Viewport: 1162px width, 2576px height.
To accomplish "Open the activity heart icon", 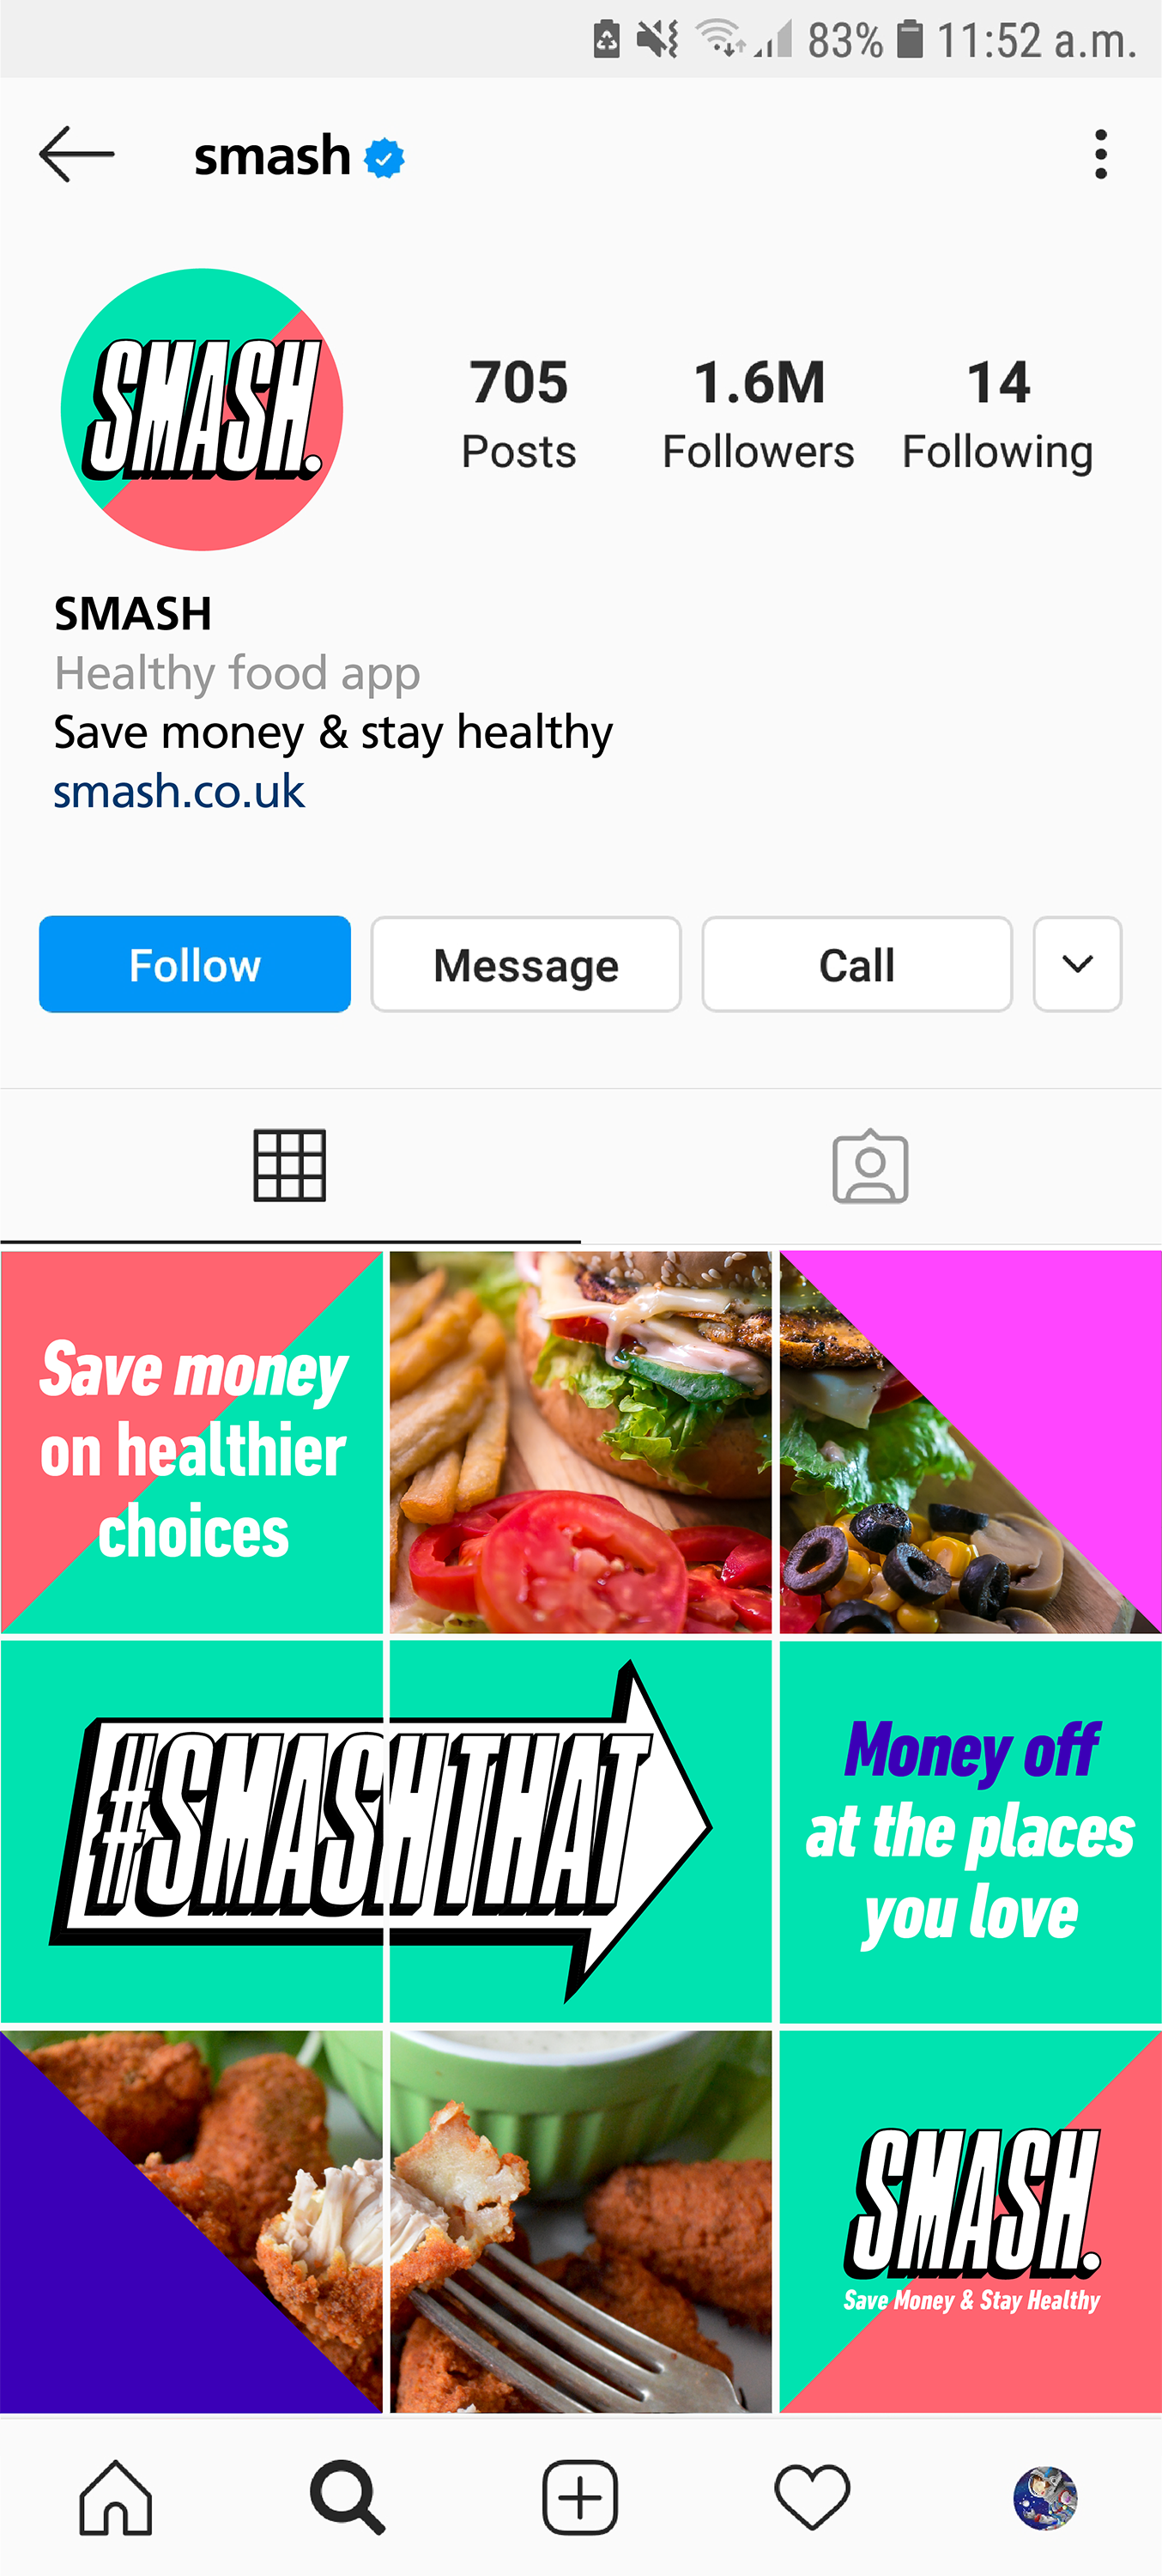I will 811,2497.
